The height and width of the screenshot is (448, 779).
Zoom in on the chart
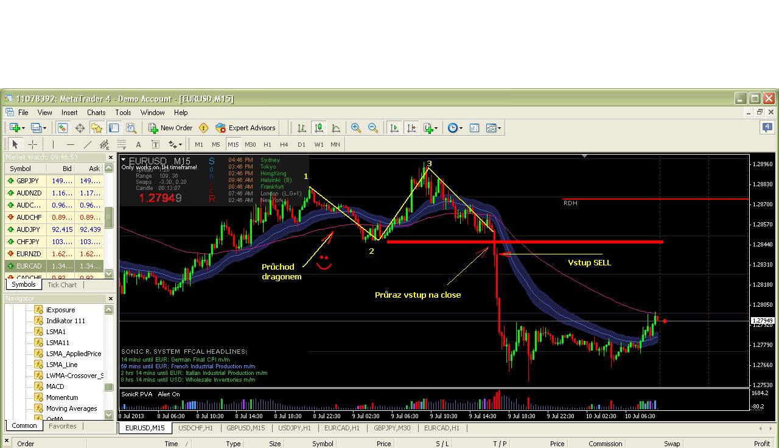(356, 128)
